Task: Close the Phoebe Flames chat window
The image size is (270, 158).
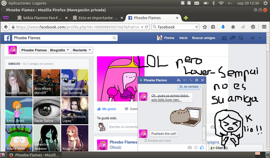Action: click(x=202, y=80)
